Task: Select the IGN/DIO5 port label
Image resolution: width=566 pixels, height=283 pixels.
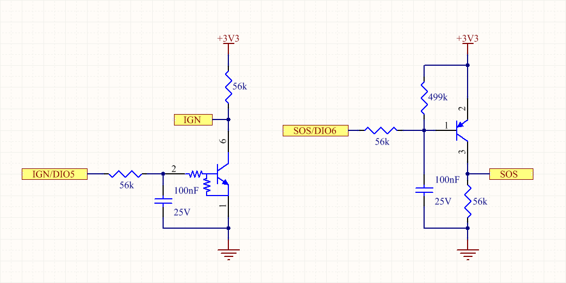Action: tap(54, 174)
